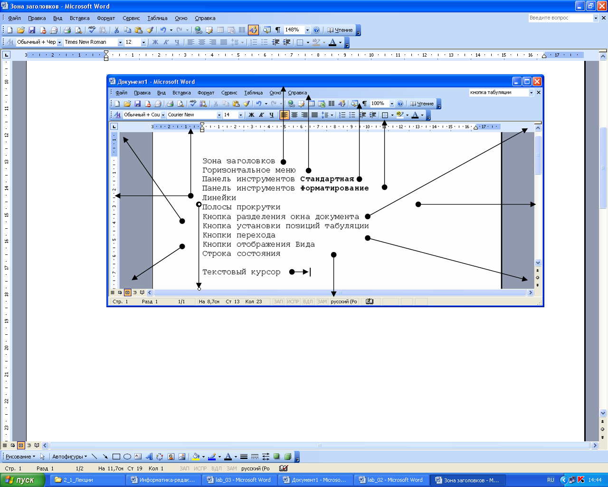Toggle Bold (Ж) in the outer Formatting toolbar

tap(155, 42)
